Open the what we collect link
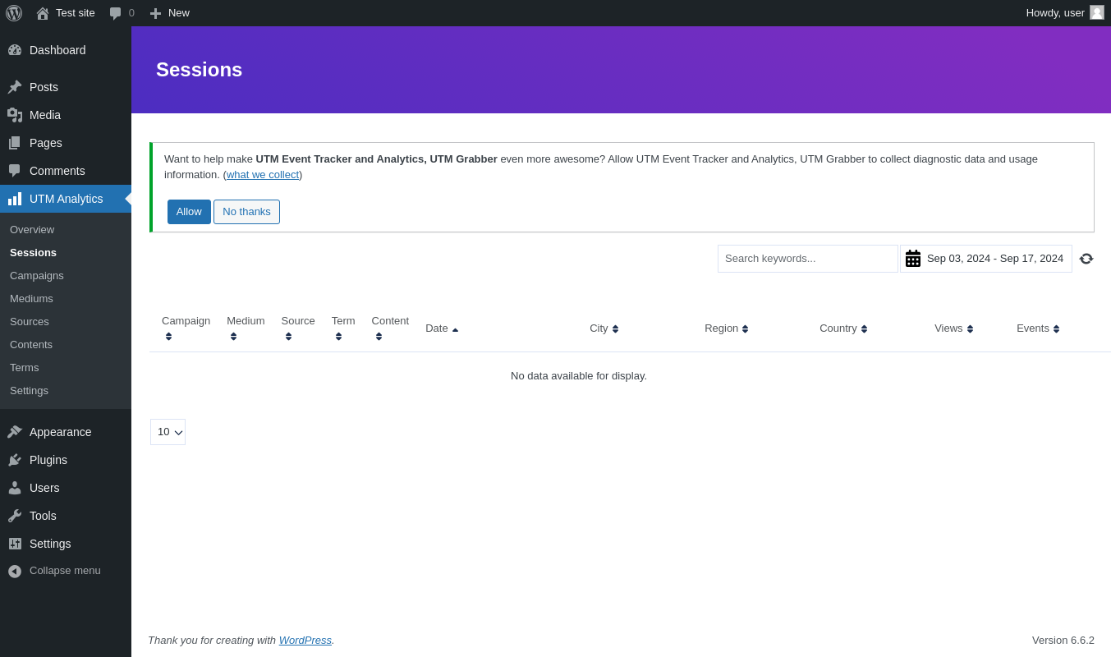This screenshot has height=657, width=1111. tap(263, 175)
